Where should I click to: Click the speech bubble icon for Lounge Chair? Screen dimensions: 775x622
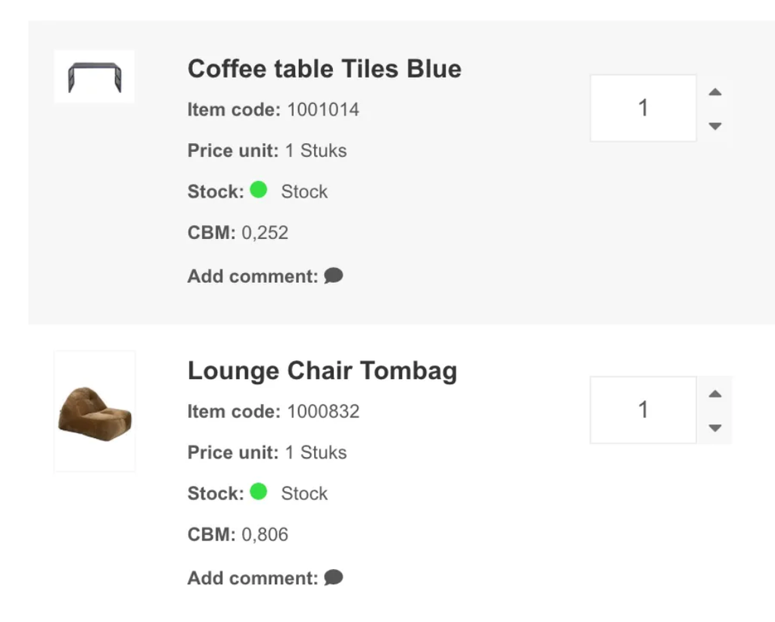coord(334,578)
